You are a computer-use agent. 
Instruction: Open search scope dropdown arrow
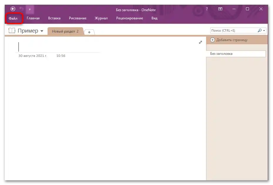point(264,30)
